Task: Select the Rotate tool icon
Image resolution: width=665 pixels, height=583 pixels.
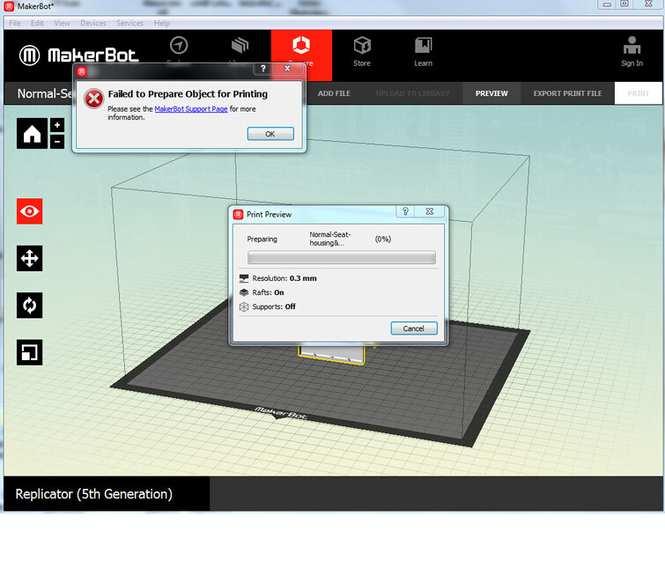Action: (30, 306)
